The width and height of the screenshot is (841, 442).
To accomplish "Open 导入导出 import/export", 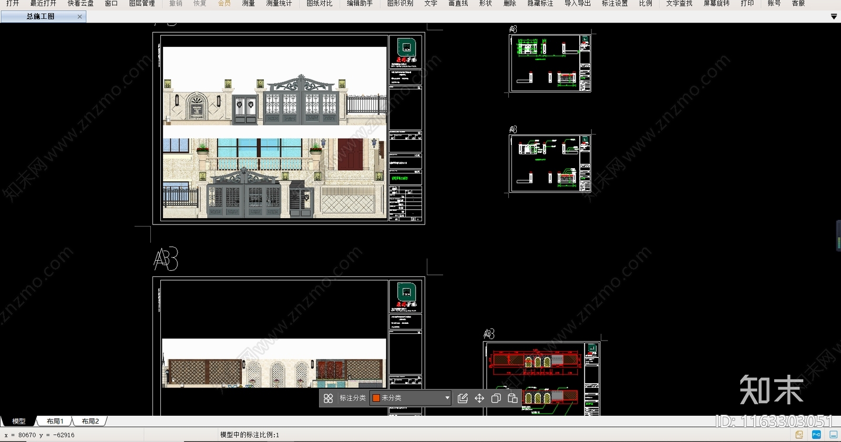I will click(x=578, y=4).
